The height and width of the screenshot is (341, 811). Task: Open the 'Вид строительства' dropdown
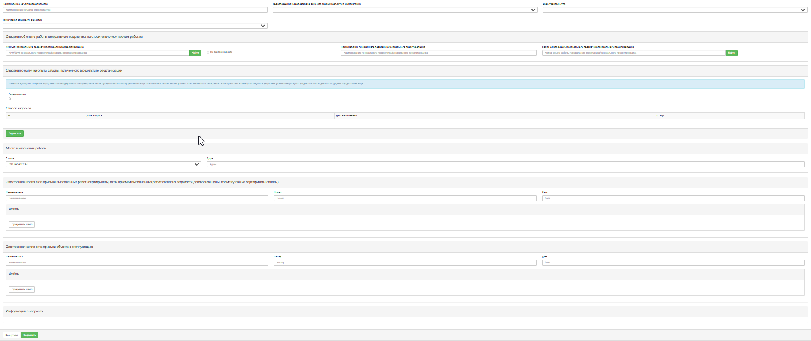[675, 10]
